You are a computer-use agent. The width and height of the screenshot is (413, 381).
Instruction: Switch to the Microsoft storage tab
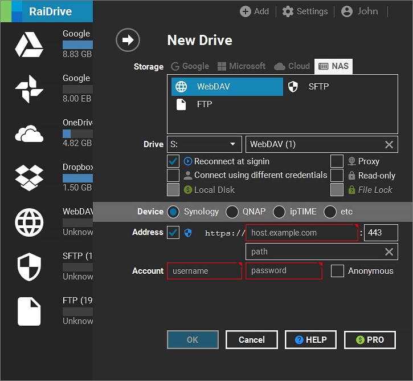[x=242, y=66]
